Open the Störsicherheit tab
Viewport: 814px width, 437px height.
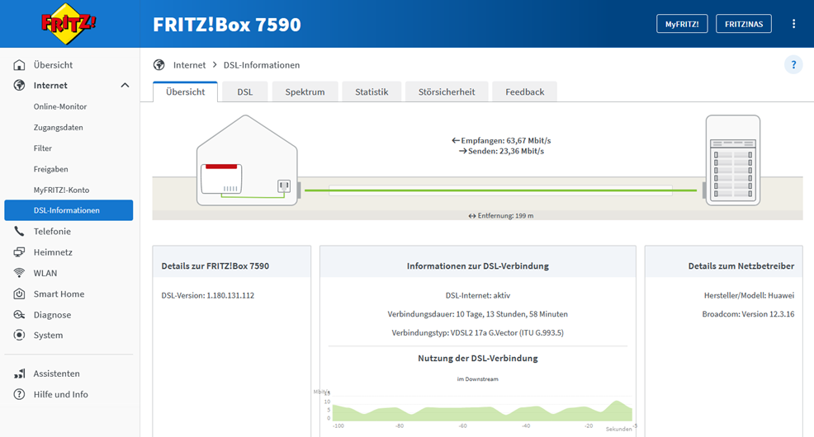pyautogui.click(x=447, y=92)
